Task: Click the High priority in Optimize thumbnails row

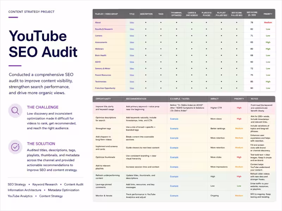Action: click(x=239, y=157)
